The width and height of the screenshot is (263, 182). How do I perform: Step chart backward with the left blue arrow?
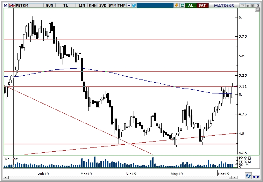coord(254,177)
